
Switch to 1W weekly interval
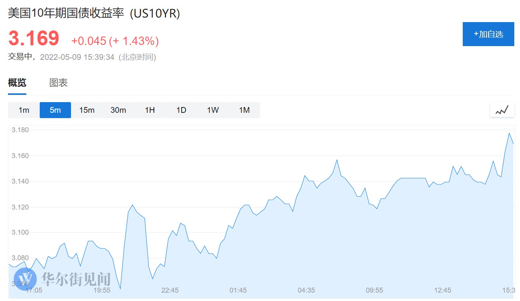click(213, 110)
